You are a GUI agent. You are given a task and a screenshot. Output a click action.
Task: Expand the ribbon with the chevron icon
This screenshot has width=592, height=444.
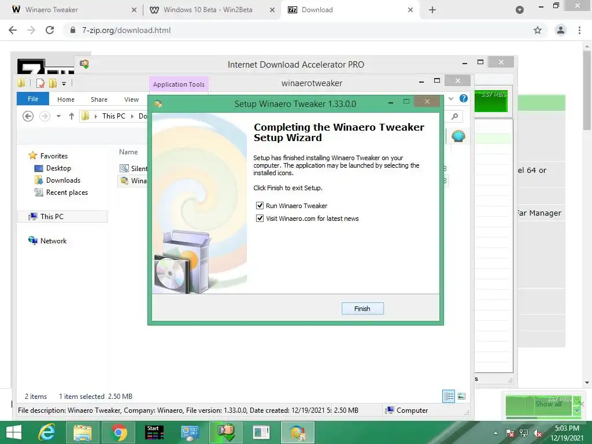click(451, 98)
